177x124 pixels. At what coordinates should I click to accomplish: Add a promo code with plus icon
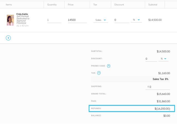(x=109, y=66)
